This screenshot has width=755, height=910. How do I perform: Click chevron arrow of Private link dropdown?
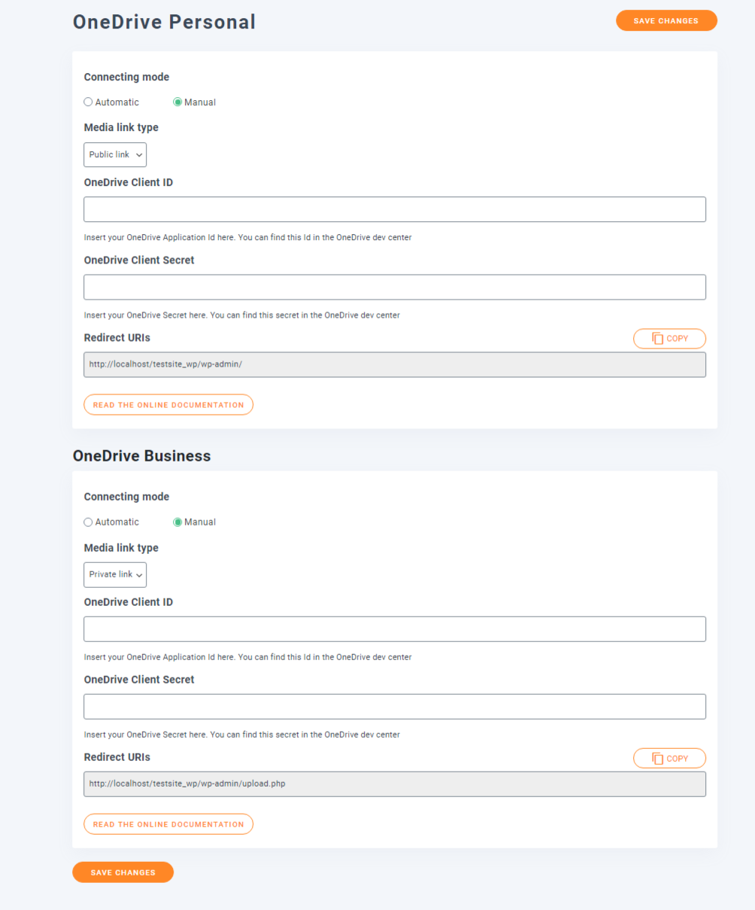point(139,575)
